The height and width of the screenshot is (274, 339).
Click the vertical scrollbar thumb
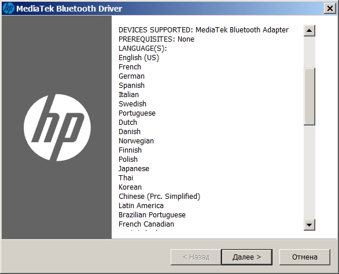coord(309,97)
